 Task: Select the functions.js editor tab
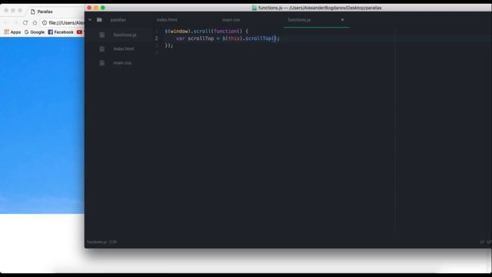click(299, 20)
